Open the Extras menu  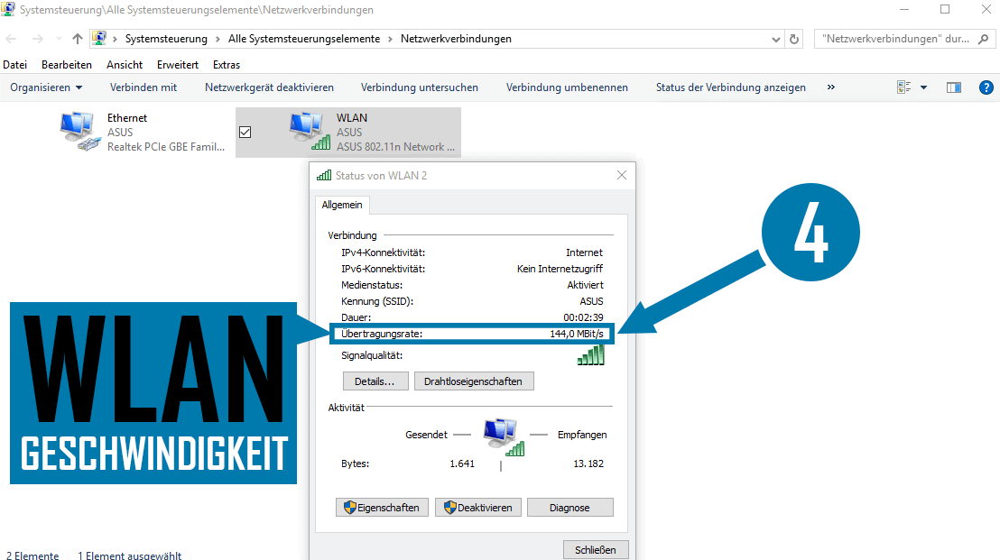[x=226, y=64]
